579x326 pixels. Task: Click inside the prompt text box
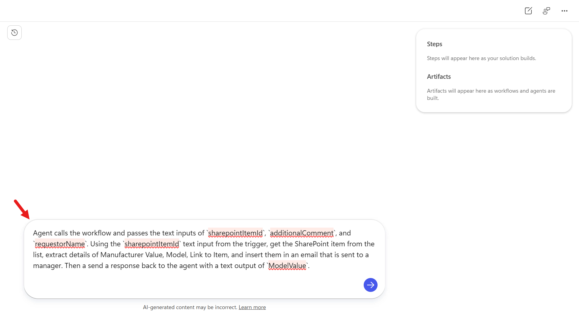(204, 259)
